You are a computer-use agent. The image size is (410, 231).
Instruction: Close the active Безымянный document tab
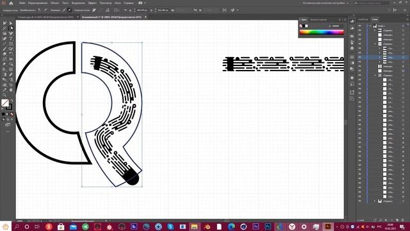(x=145, y=17)
